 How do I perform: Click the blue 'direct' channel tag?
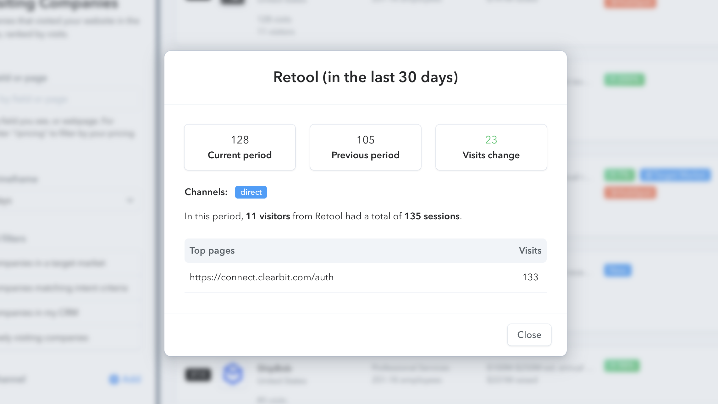[x=251, y=192]
